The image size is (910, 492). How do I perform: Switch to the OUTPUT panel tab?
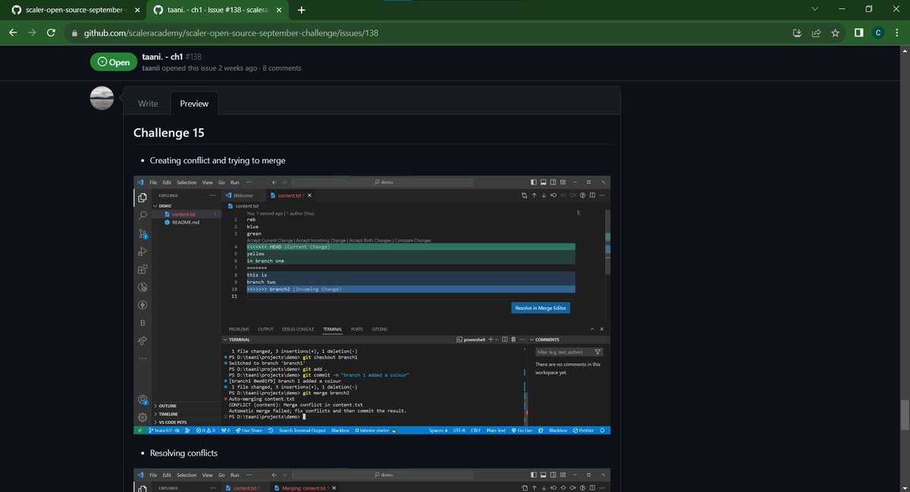[265, 330]
